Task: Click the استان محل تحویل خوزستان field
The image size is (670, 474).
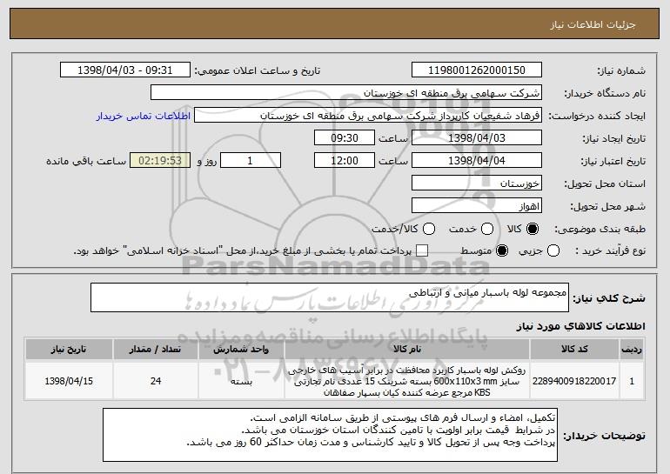Action: pyautogui.click(x=477, y=184)
